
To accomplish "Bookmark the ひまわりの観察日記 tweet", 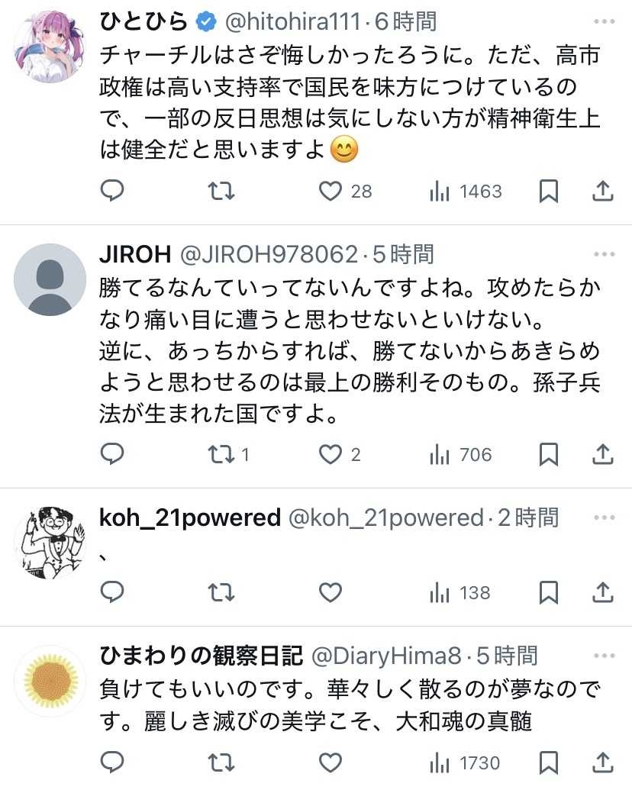I will [548, 762].
